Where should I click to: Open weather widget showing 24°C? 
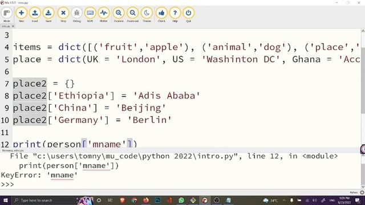coord(270,200)
